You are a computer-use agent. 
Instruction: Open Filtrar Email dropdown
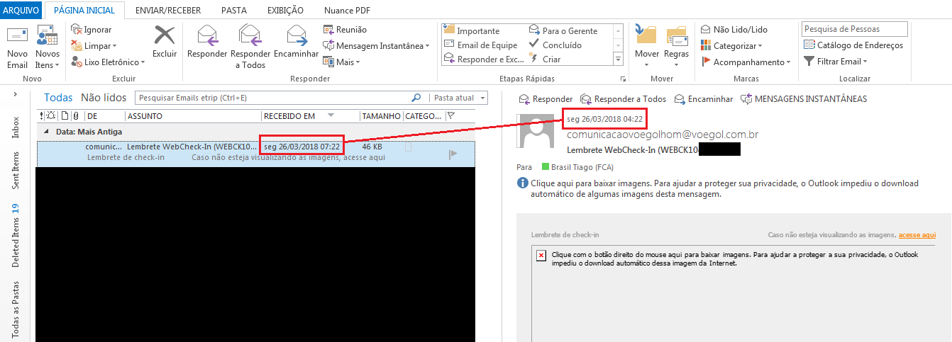tap(836, 61)
